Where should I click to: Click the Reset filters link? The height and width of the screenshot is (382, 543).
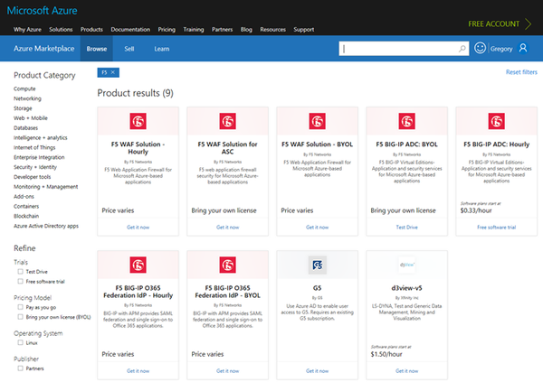pos(519,71)
